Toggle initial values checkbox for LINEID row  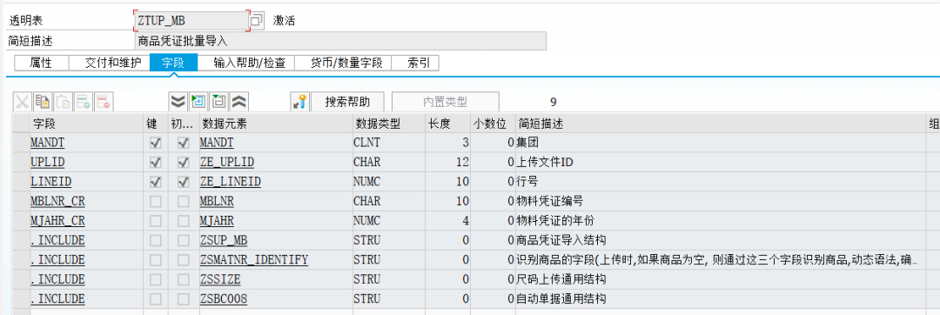[x=184, y=182]
